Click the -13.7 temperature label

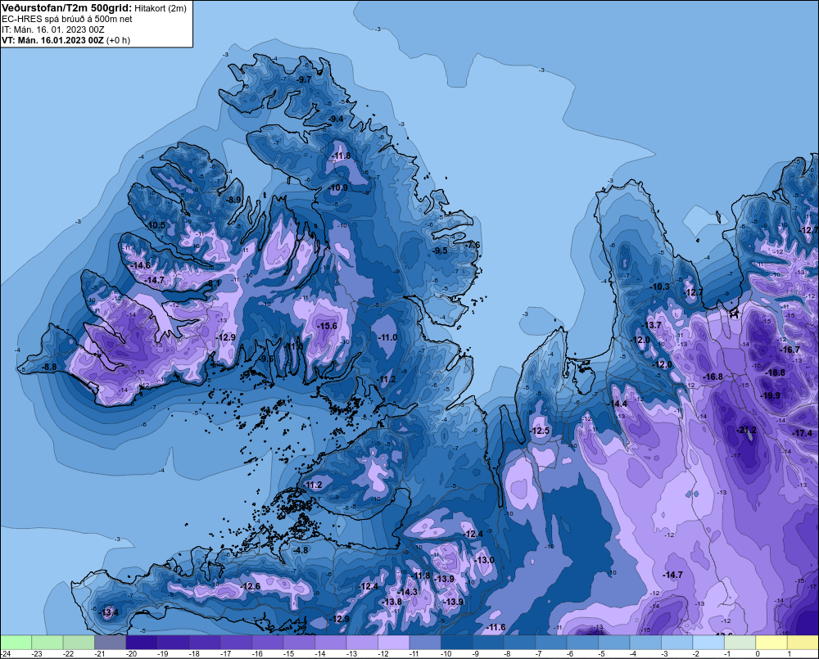(651, 325)
